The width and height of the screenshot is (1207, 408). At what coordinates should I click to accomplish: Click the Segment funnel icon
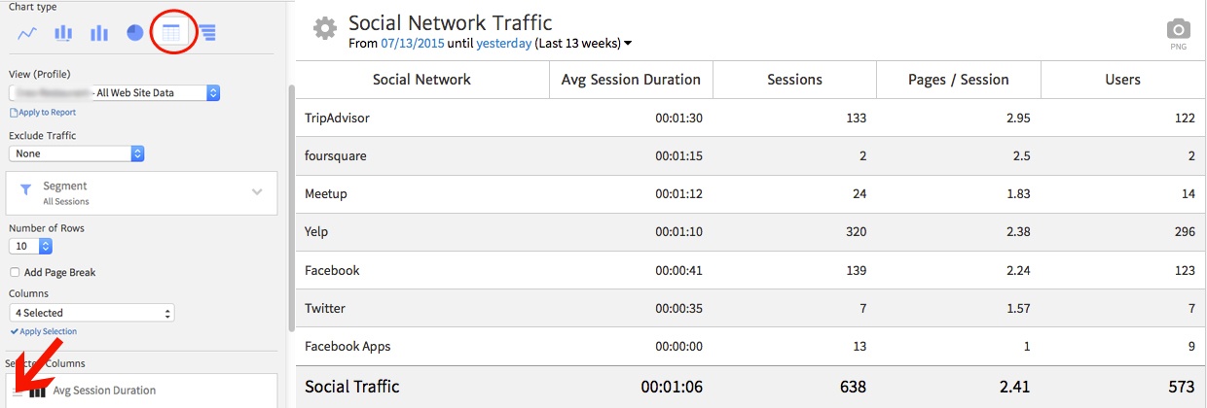tap(26, 190)
